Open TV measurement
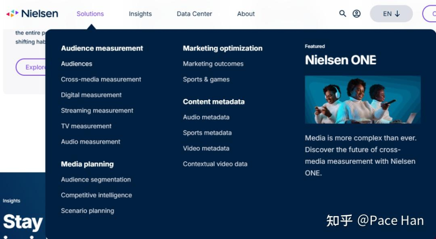 tap(86, 126)
